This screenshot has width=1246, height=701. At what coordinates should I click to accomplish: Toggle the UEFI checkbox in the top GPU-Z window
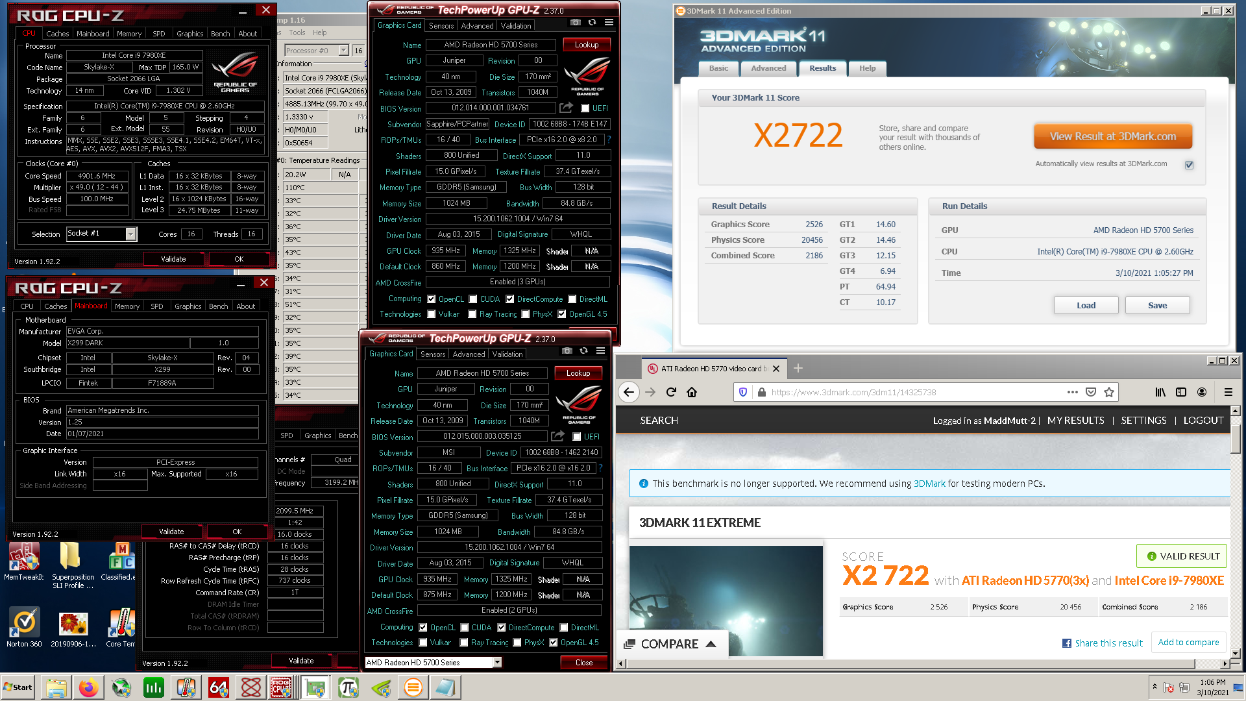[585, 108]
